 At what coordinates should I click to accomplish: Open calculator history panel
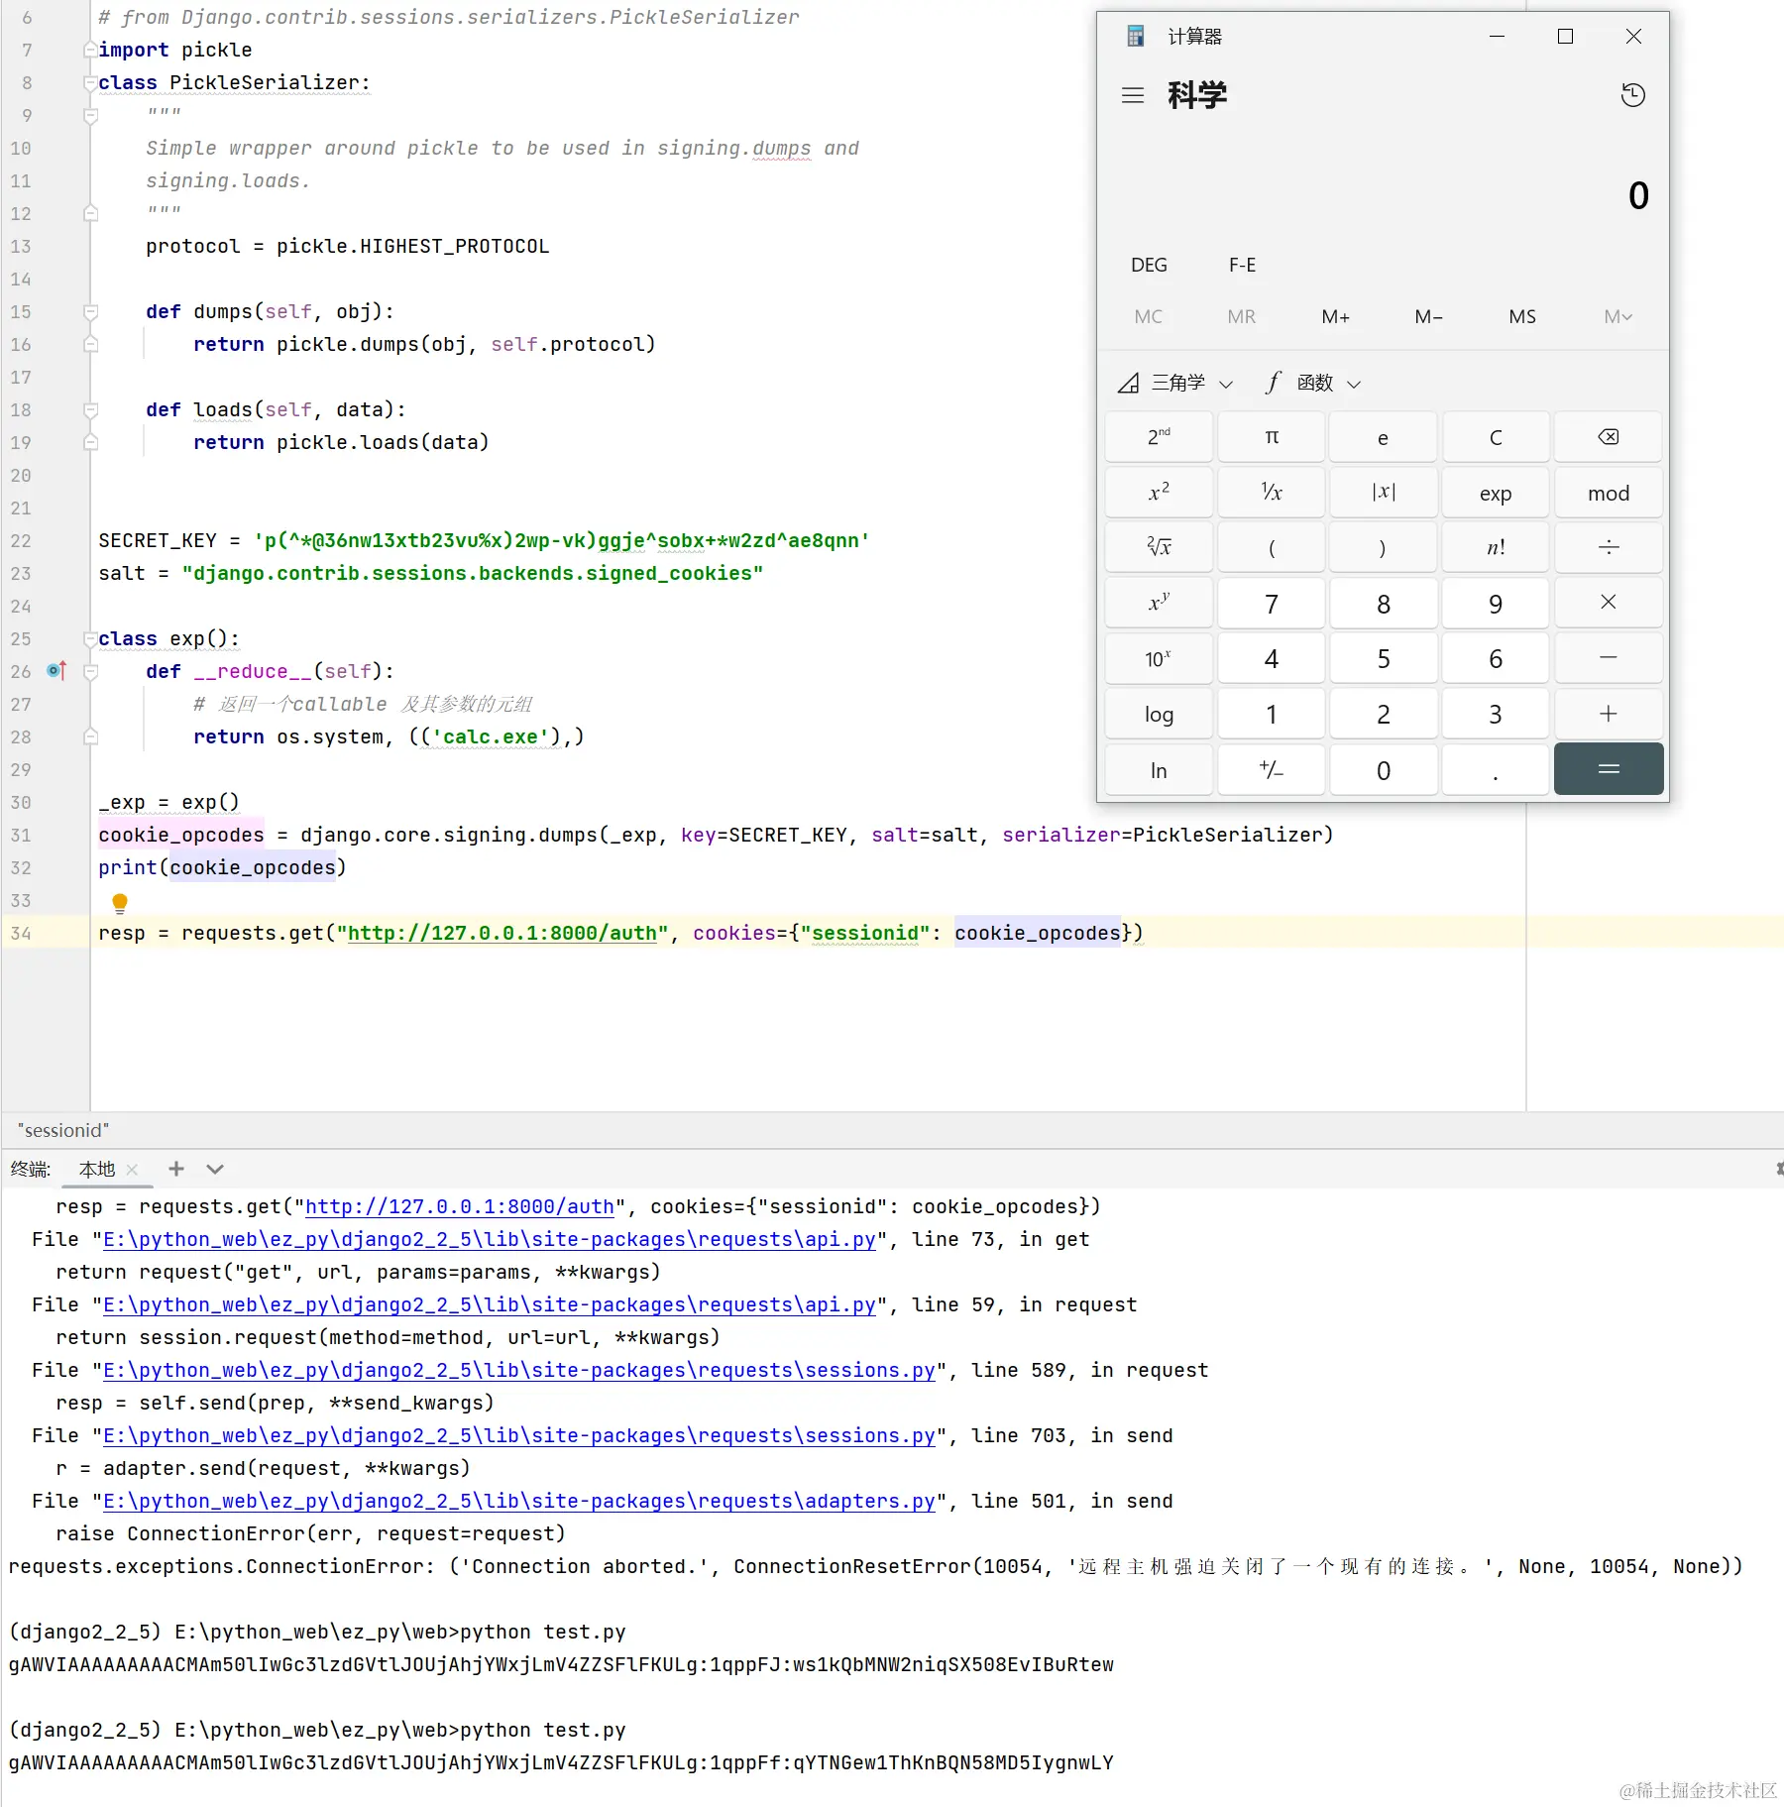tap(1632, 95)
